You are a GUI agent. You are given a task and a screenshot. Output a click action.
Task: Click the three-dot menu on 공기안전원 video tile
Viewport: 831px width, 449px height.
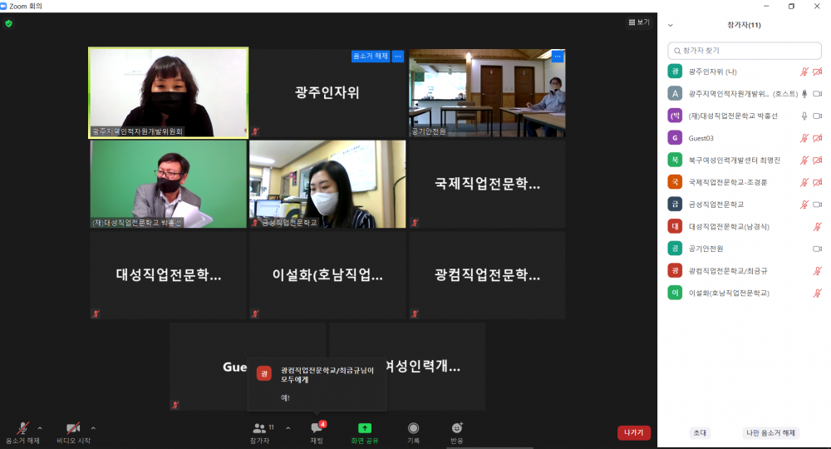(x=558, y=57)
